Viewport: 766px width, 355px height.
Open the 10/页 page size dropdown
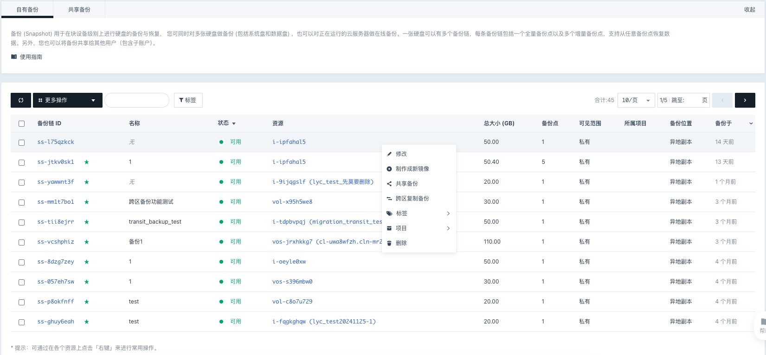[636, 100]
